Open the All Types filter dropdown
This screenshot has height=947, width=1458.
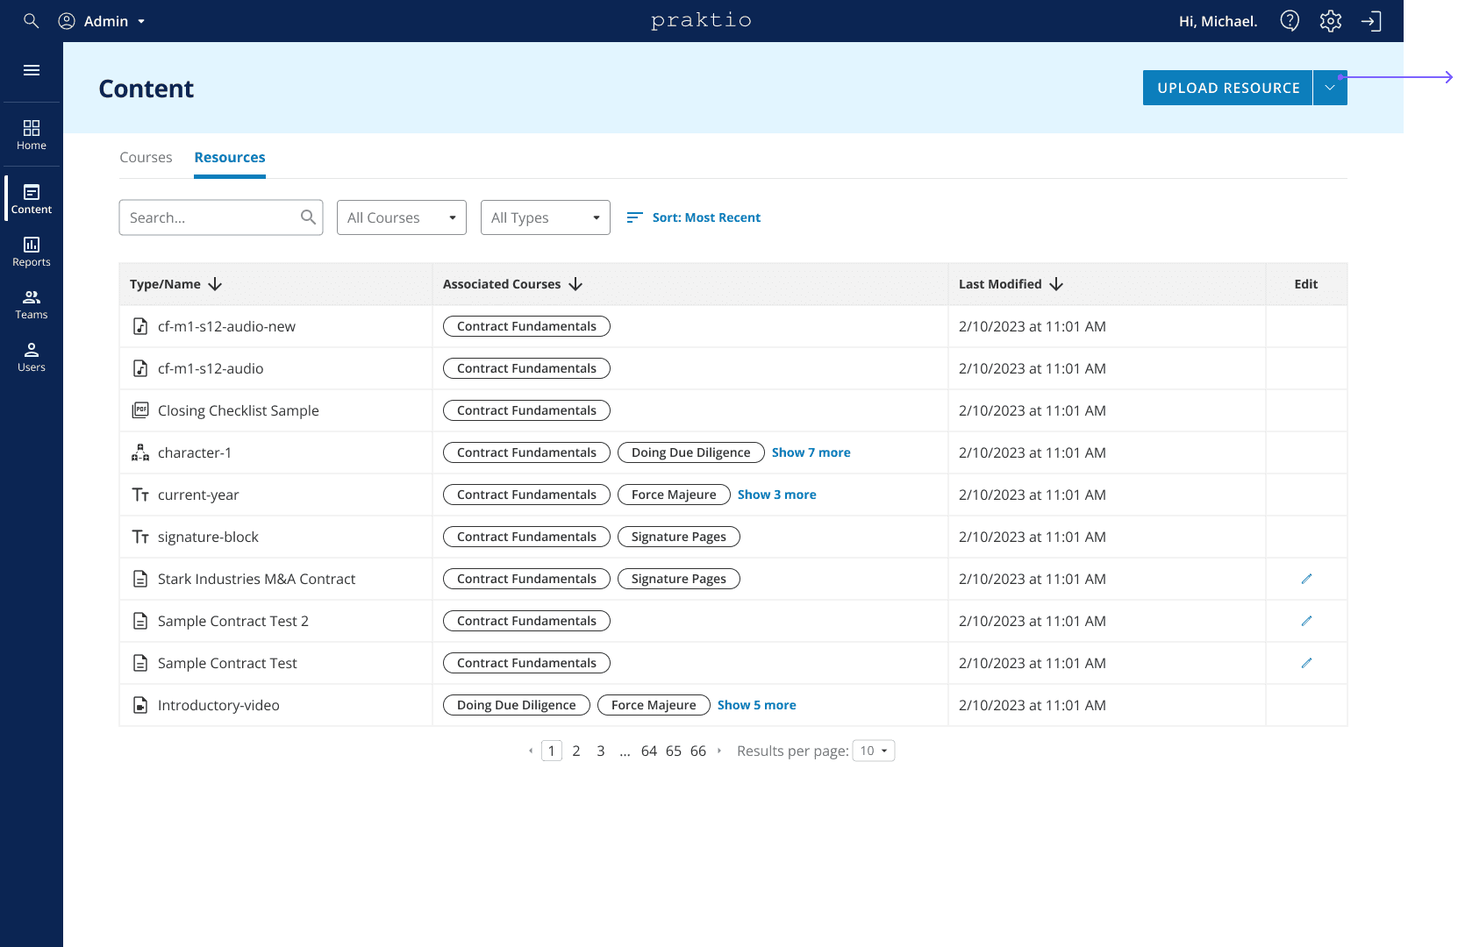pyautogui.click(x=546, y=217)
